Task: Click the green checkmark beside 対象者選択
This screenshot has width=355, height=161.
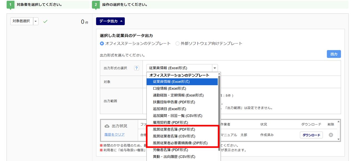Action: (45, 21)
